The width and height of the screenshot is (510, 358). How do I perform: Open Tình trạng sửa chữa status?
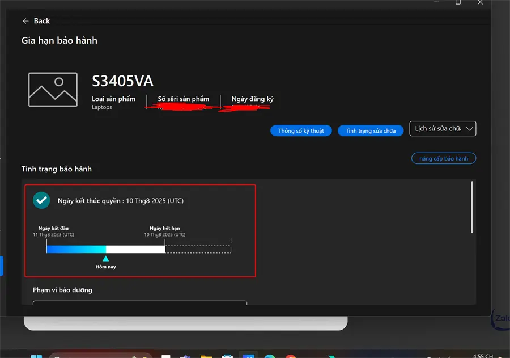[x=371, y=130]
